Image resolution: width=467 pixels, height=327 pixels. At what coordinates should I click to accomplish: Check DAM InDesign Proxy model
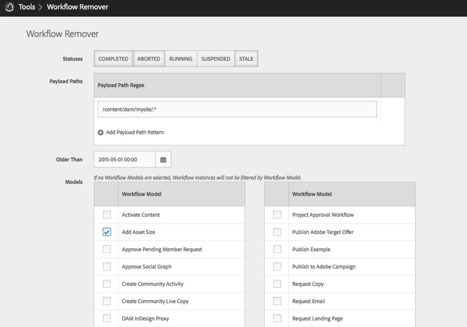[x=107, y=318]
